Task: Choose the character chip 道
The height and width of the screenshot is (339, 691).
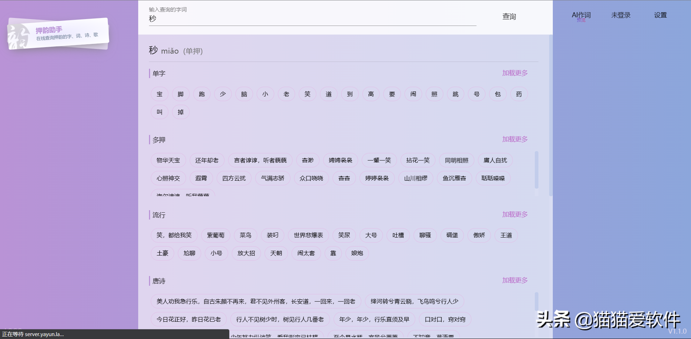Action: tap(329, 94)
